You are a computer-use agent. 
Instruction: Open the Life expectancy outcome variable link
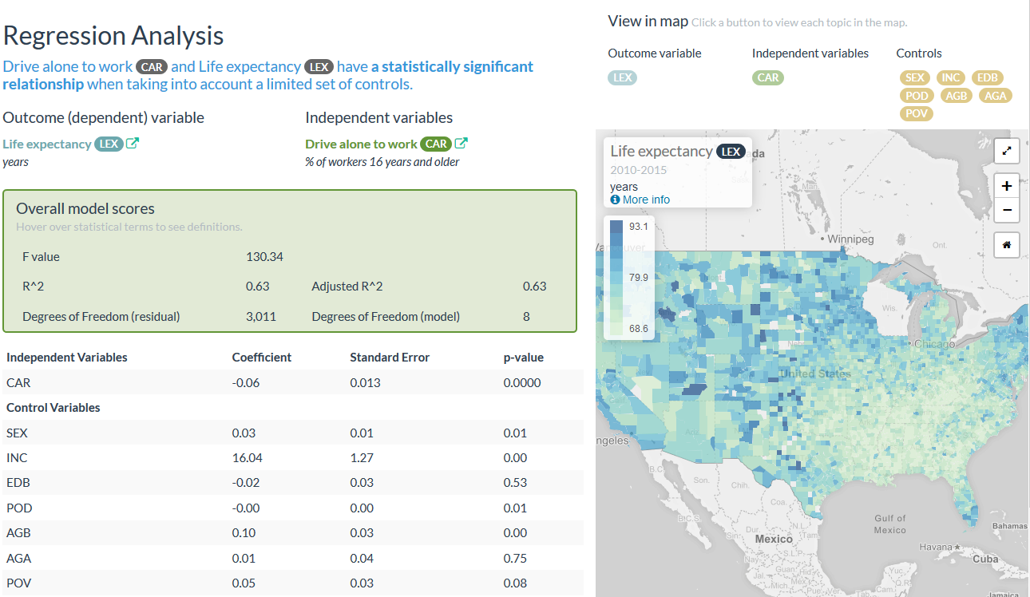47,144
